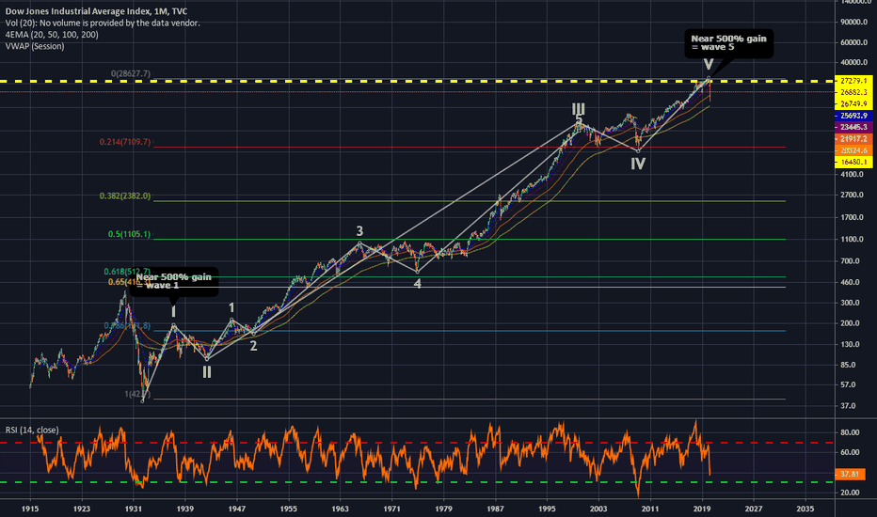Click the 300.0 price axis label
Viewport: 877px width, 517px height.
click(850, 303)
